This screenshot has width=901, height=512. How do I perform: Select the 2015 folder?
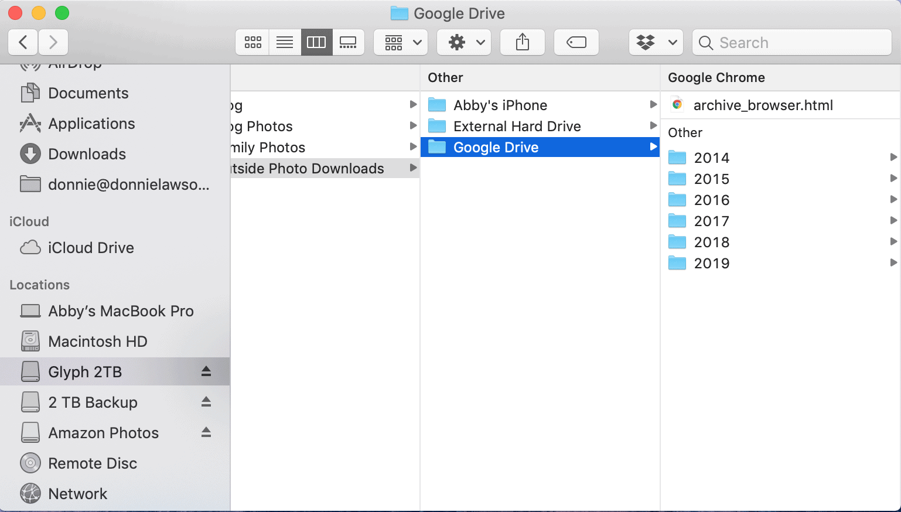[780, 179]
